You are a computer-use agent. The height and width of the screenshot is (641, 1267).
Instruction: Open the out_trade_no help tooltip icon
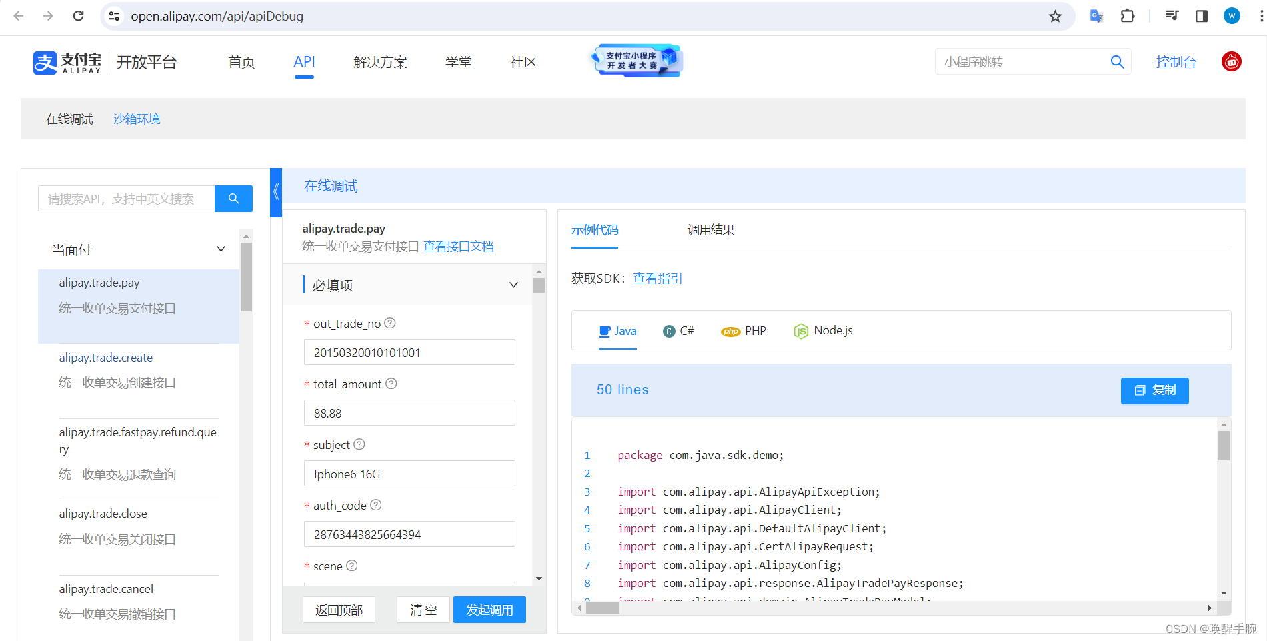[x=390, y=322]
